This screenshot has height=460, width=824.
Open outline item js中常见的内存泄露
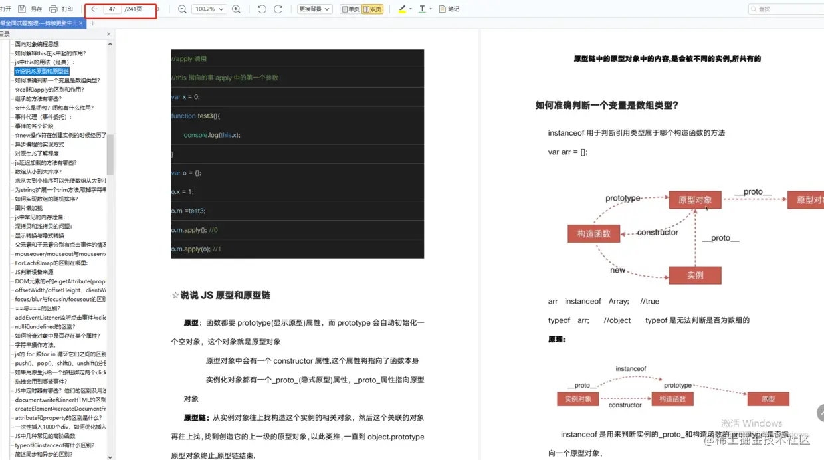click(40, 217)
